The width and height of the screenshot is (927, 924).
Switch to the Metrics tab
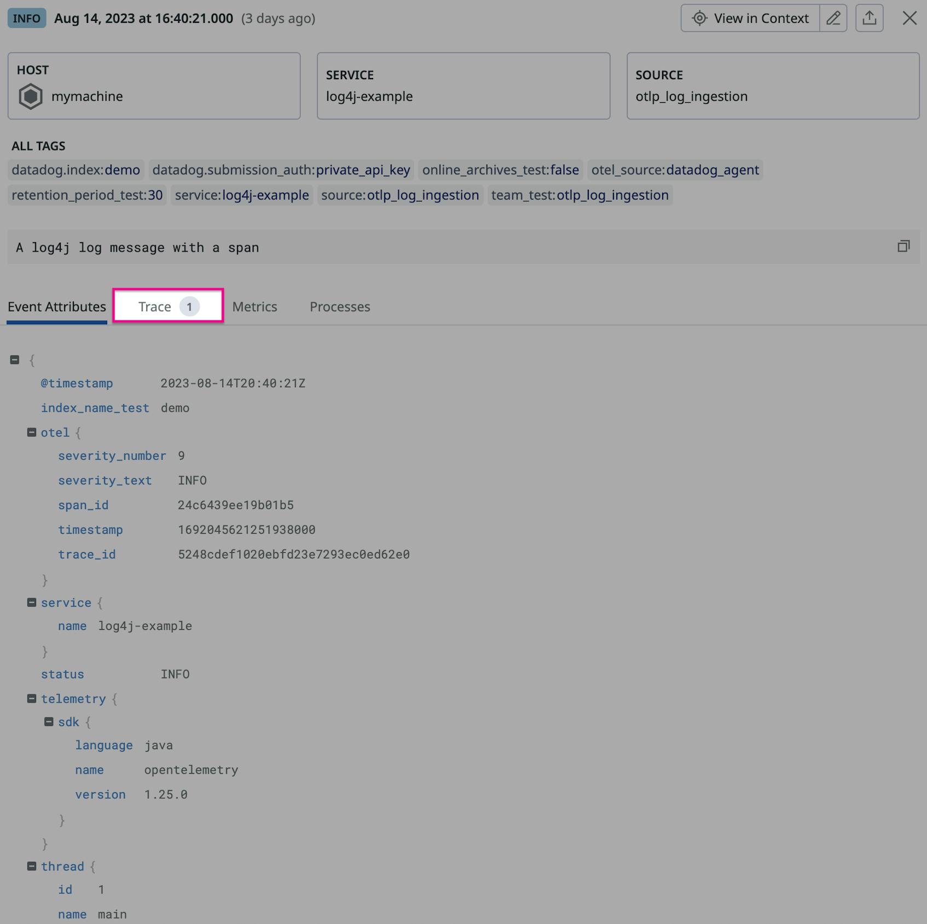click(254, 307)
